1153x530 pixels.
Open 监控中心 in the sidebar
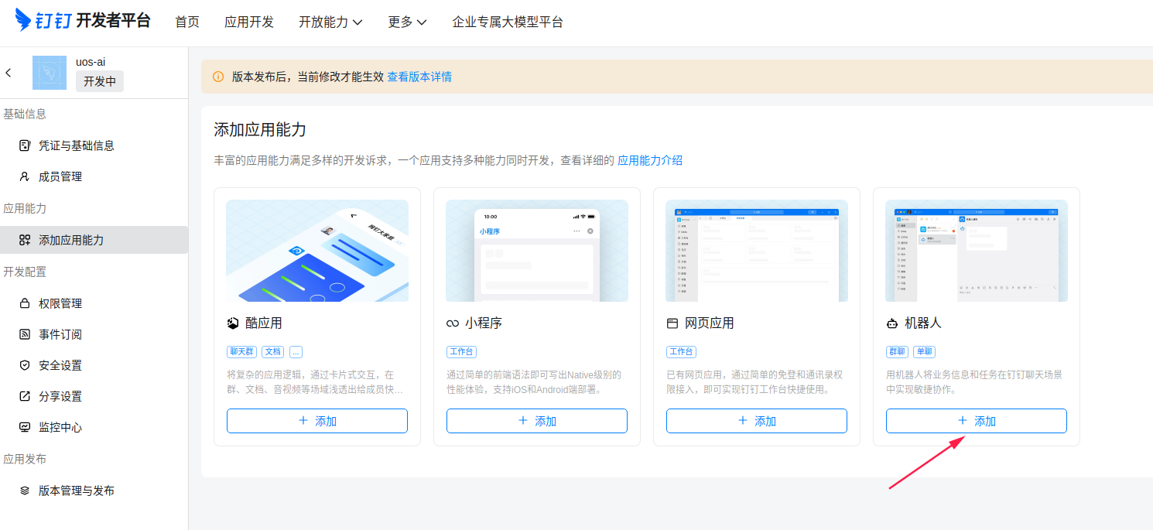[x=60, y=427]
